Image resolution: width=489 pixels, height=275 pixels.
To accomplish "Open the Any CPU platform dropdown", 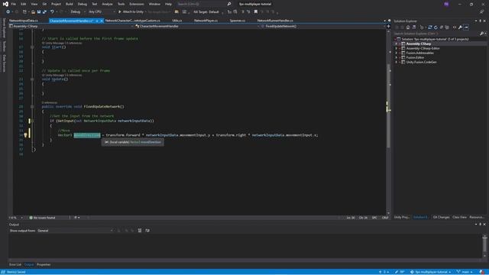I will 102,12.
